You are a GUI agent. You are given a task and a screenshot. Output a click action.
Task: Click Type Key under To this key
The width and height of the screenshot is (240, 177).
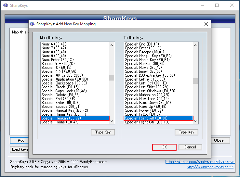click(x=186, y=132)
